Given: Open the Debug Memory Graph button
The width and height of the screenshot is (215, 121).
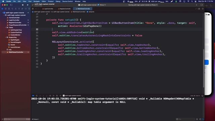Looking at the screenshot, I should click(x=53, y=95).
